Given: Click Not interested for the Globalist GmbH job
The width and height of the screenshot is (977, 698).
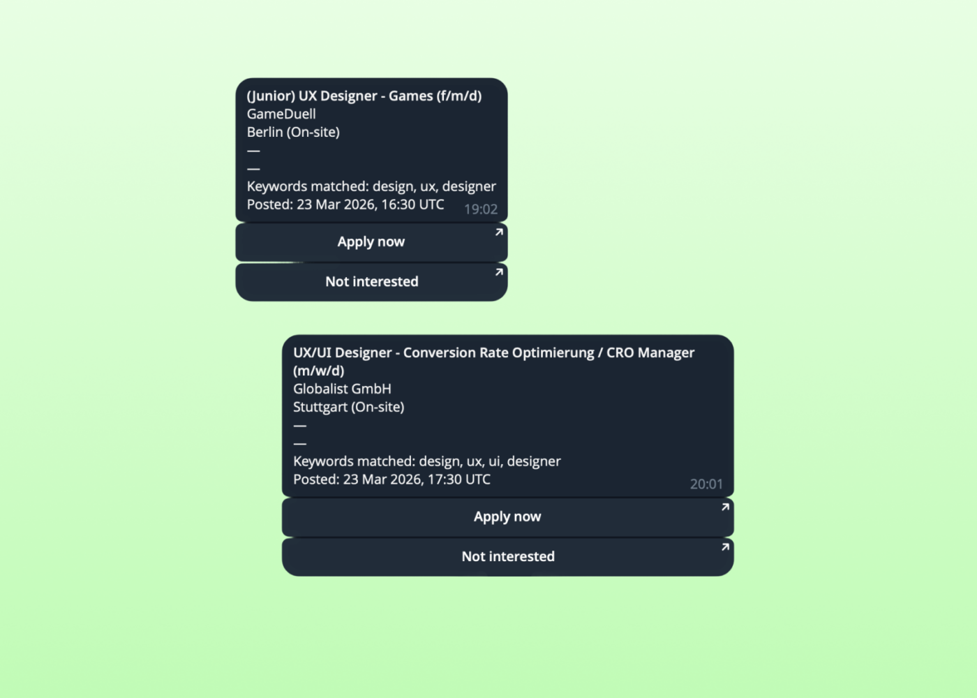Looking at the screenshot, I should point(507,557).
